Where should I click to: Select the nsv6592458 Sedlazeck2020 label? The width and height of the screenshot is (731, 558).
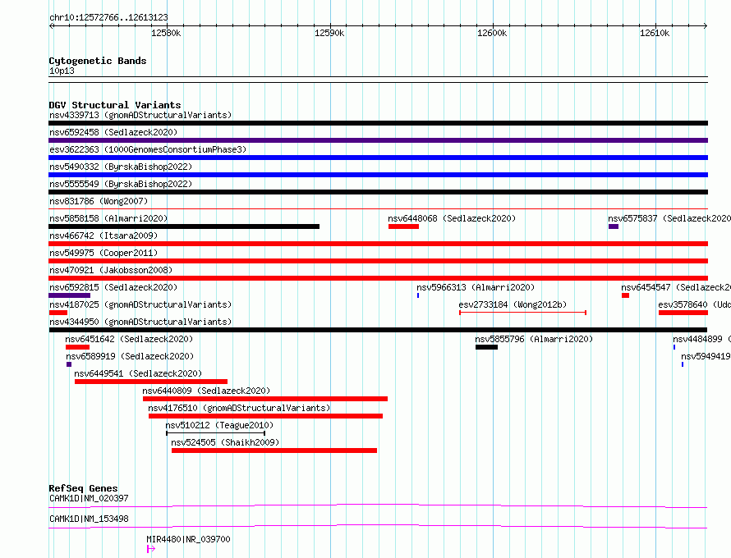(x=113, y=132)
